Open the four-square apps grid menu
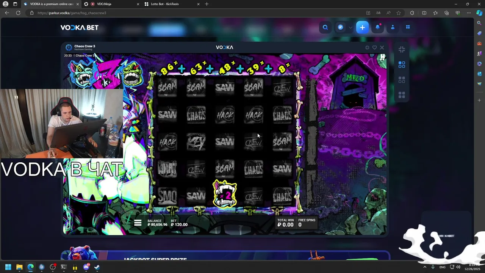Screen dimensions: 485x273 pos(408,27)
